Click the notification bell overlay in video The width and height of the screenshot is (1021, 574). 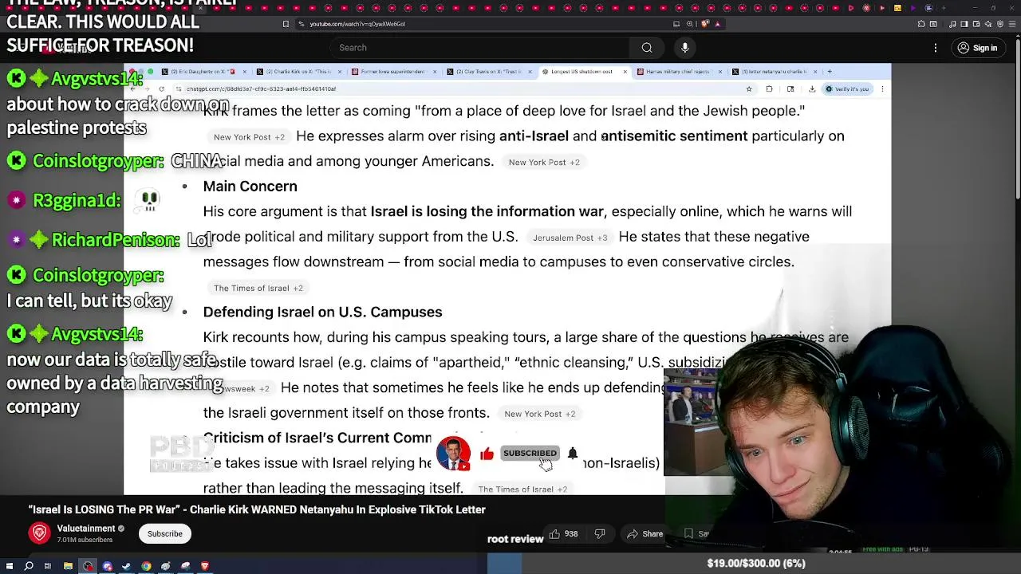(x=573, y=453)
